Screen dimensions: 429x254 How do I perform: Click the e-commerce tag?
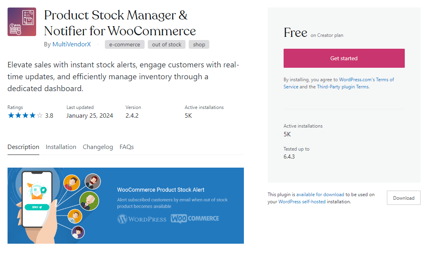pos(124,44)
